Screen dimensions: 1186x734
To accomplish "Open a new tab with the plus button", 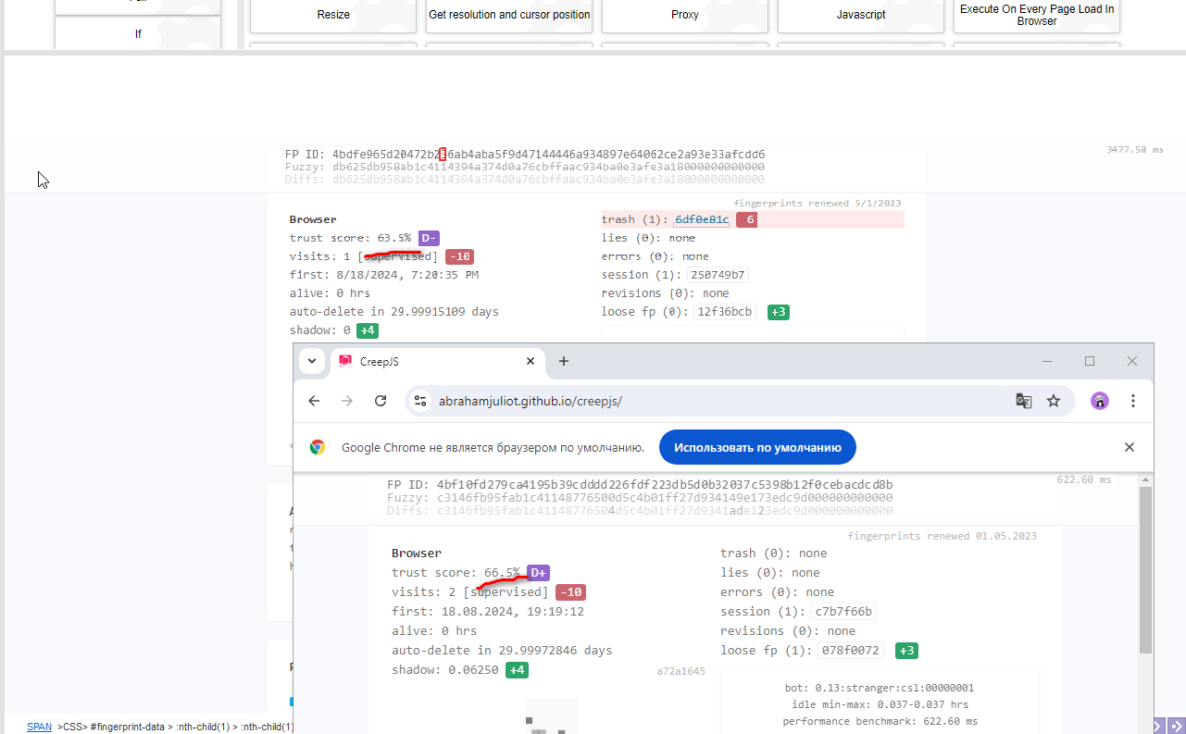I will pyautogui.click(x=563, y=361).
